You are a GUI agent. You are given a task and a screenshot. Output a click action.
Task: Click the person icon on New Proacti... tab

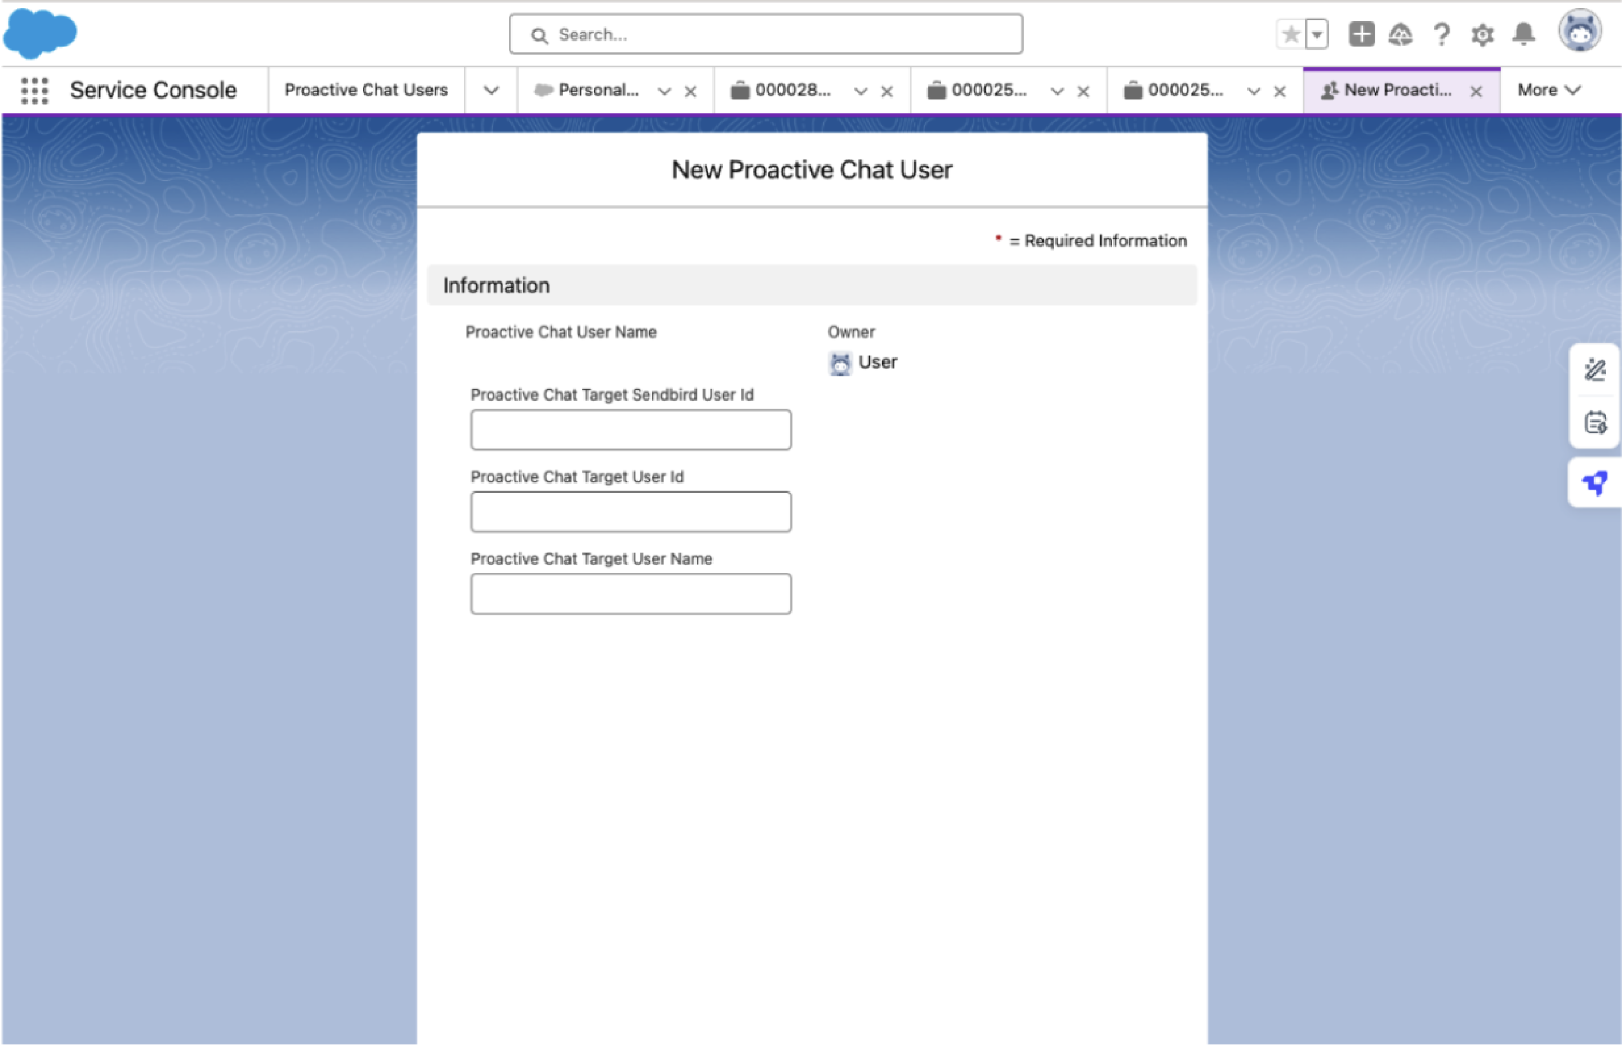pyautogui.click(x=1329, y=90)
